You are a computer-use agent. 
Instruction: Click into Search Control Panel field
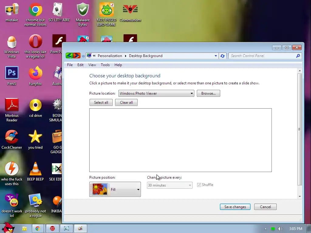[x=262, y=56]
